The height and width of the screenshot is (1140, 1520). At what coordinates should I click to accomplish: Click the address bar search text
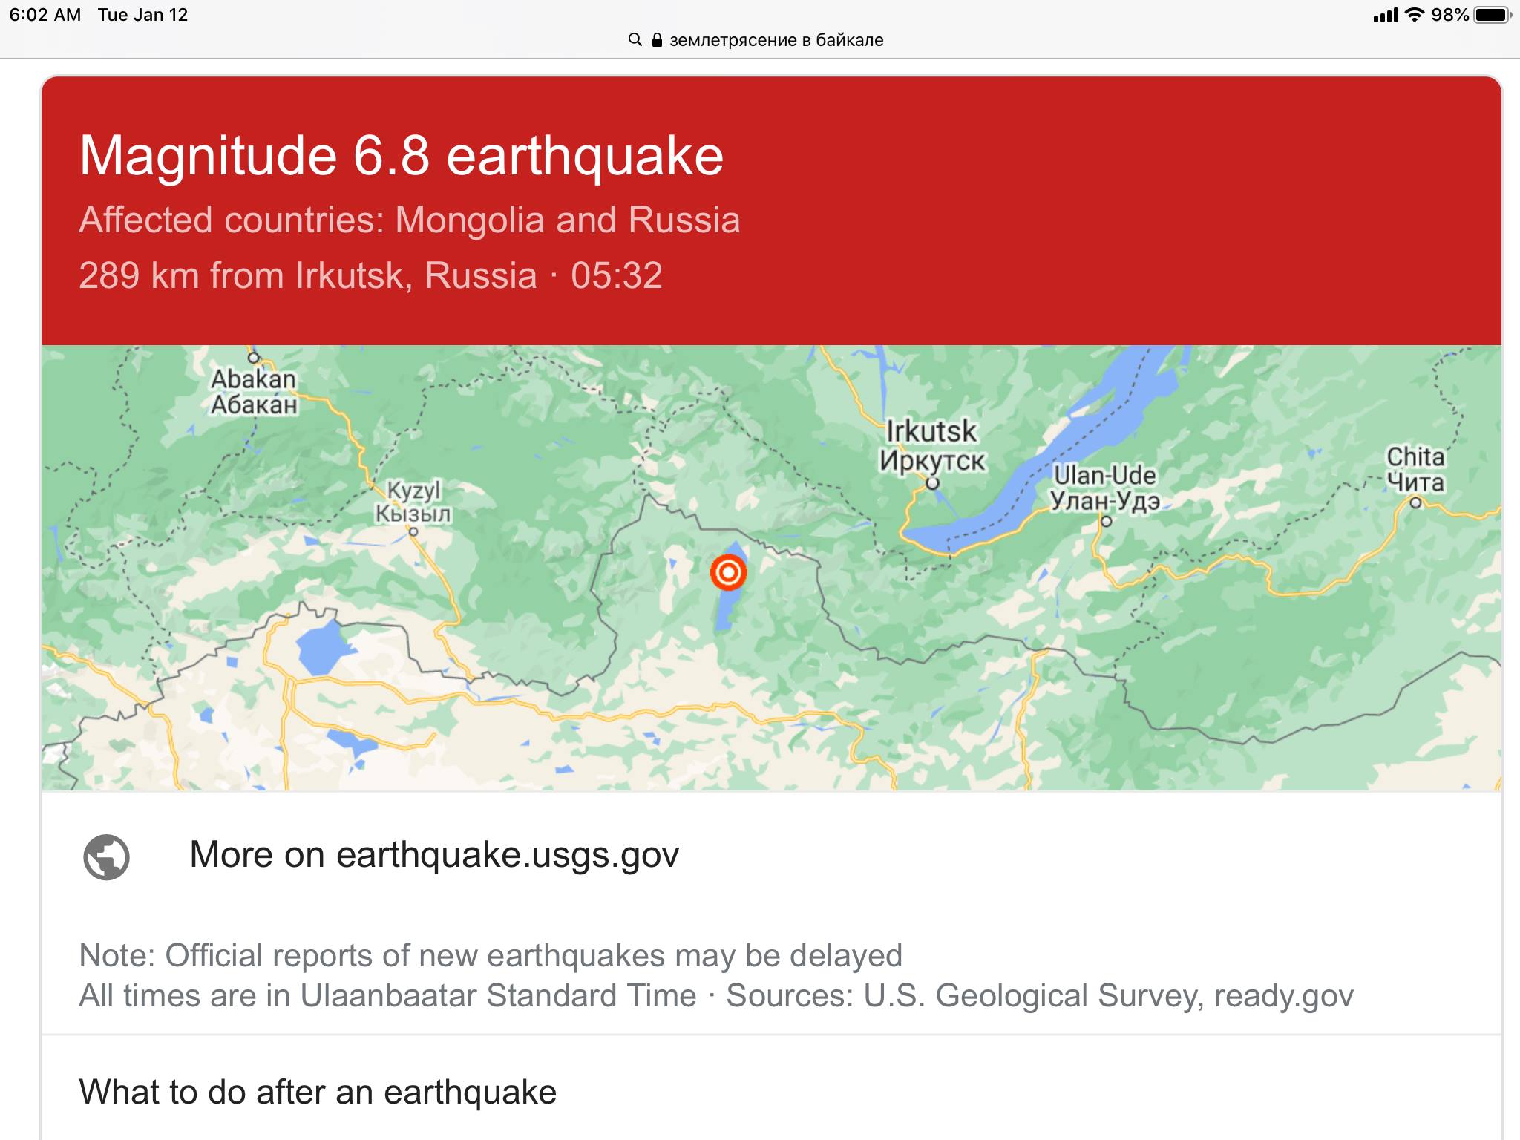[776, 40]
